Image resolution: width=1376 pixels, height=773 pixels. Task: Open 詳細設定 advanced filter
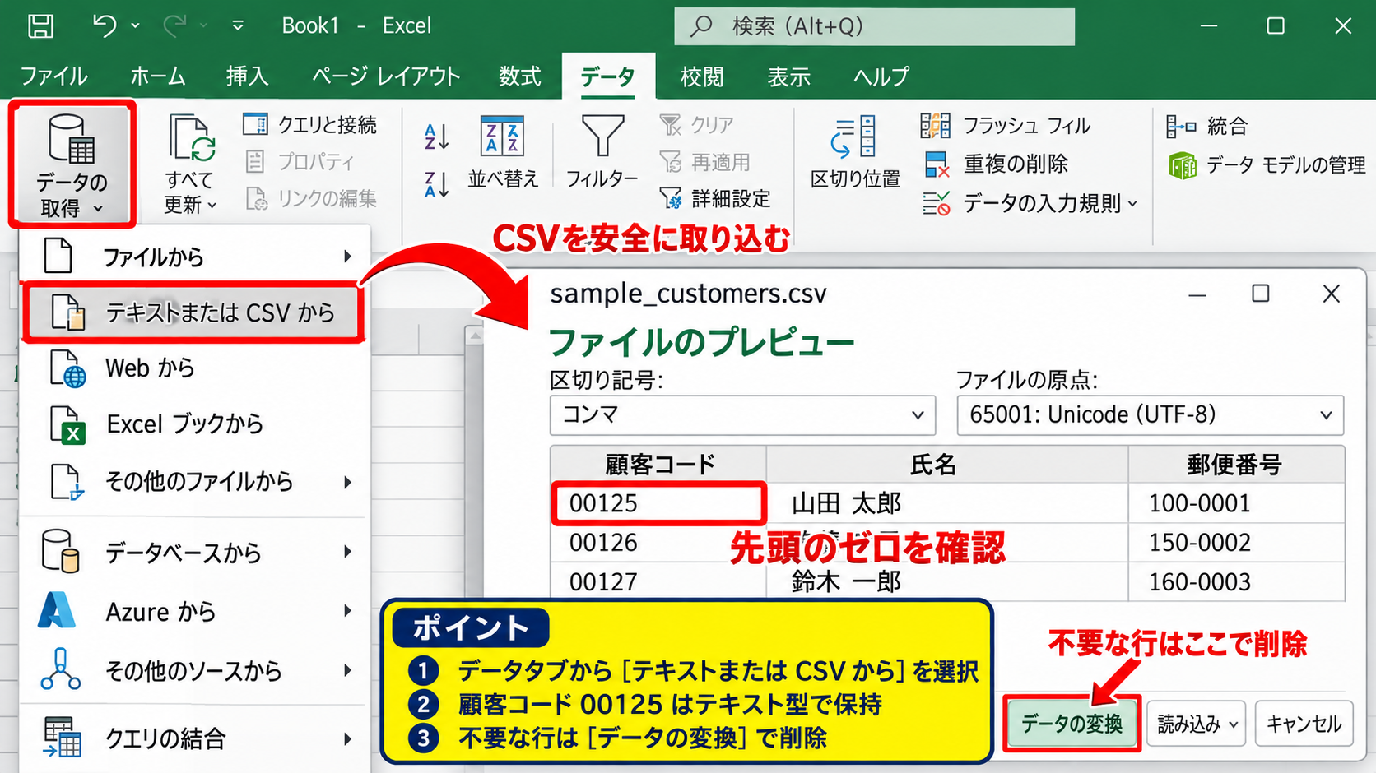point(715,198)
